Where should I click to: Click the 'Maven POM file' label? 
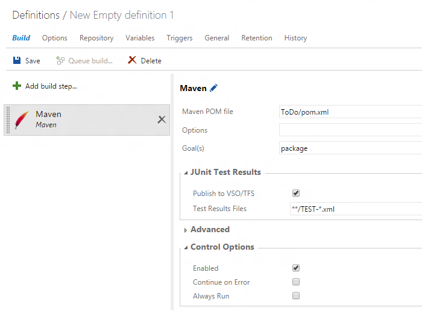[x=207, y=112]
